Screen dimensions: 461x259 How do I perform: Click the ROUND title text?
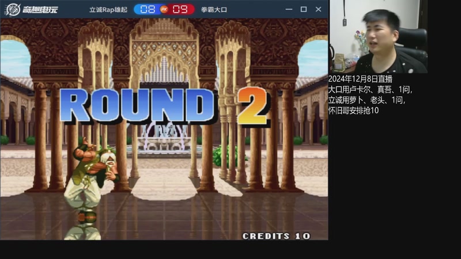tap(138, 105)
